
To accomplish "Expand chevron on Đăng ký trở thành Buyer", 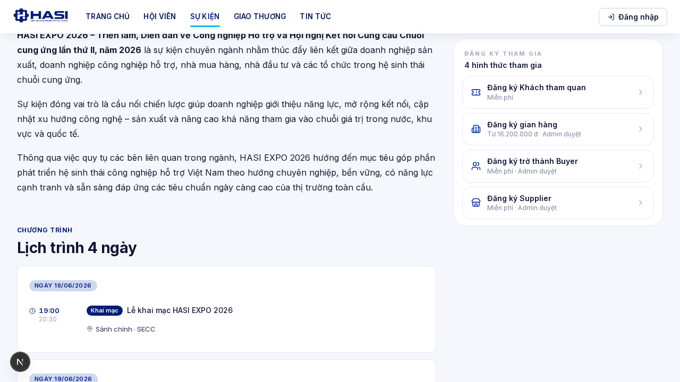I will pos(640,166).
